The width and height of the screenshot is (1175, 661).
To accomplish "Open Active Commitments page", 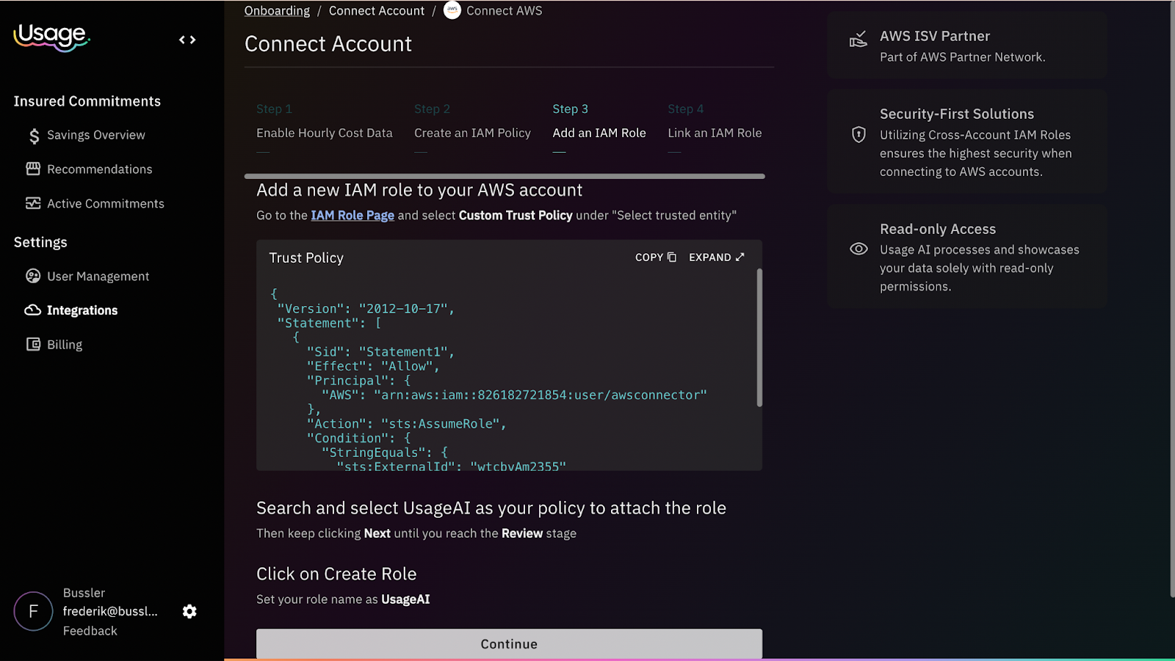I will pyautogui.click(x=106, y=204).
